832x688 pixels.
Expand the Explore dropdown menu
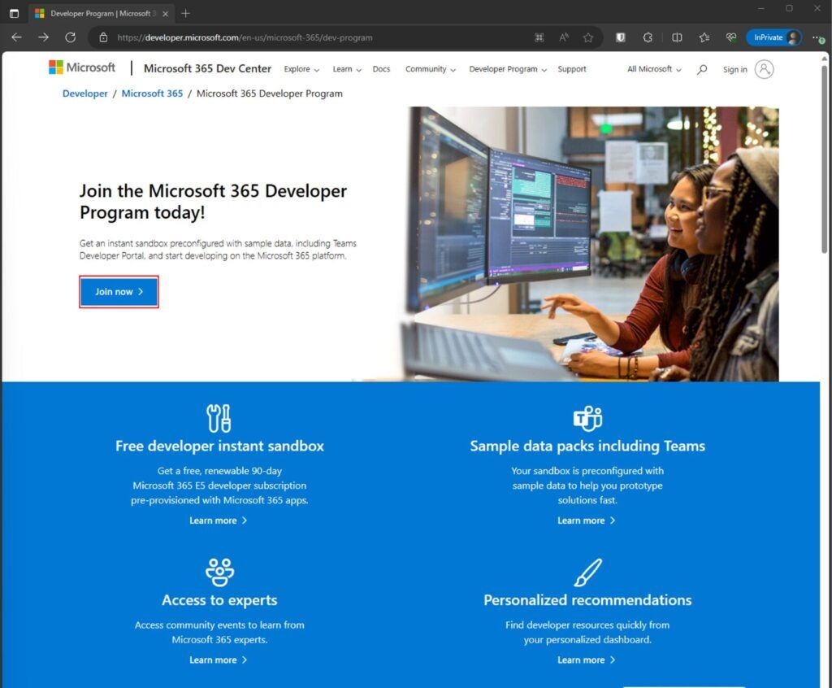pos(301,69)
